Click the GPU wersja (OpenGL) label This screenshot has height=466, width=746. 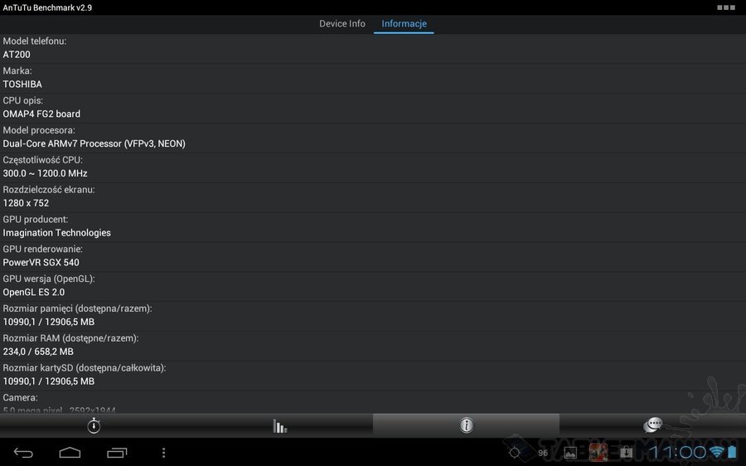tap(49, 279)
